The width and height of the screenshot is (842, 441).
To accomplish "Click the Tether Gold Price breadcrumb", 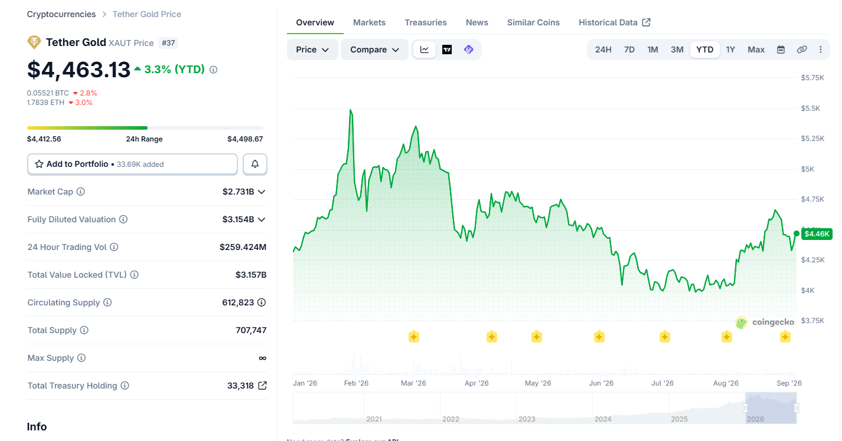I will (x=147, y=14).
